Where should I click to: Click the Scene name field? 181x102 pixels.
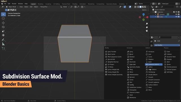point(144,4)
